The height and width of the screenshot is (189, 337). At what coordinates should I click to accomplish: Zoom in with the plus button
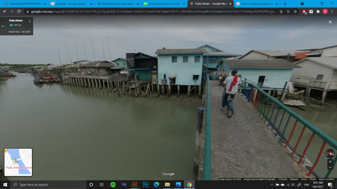330,162
